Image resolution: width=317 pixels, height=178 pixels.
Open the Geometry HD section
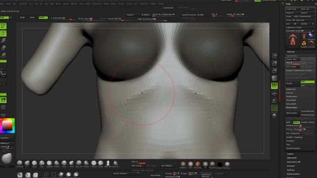click(294, 162)
